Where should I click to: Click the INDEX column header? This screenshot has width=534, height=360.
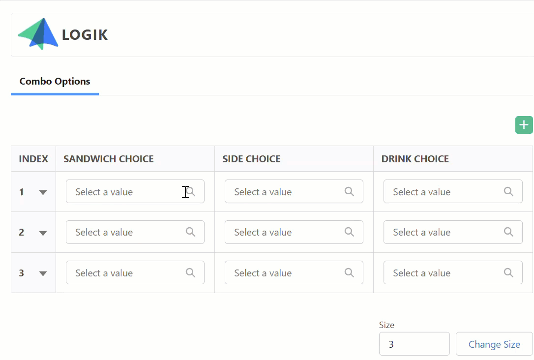(33, 159)
